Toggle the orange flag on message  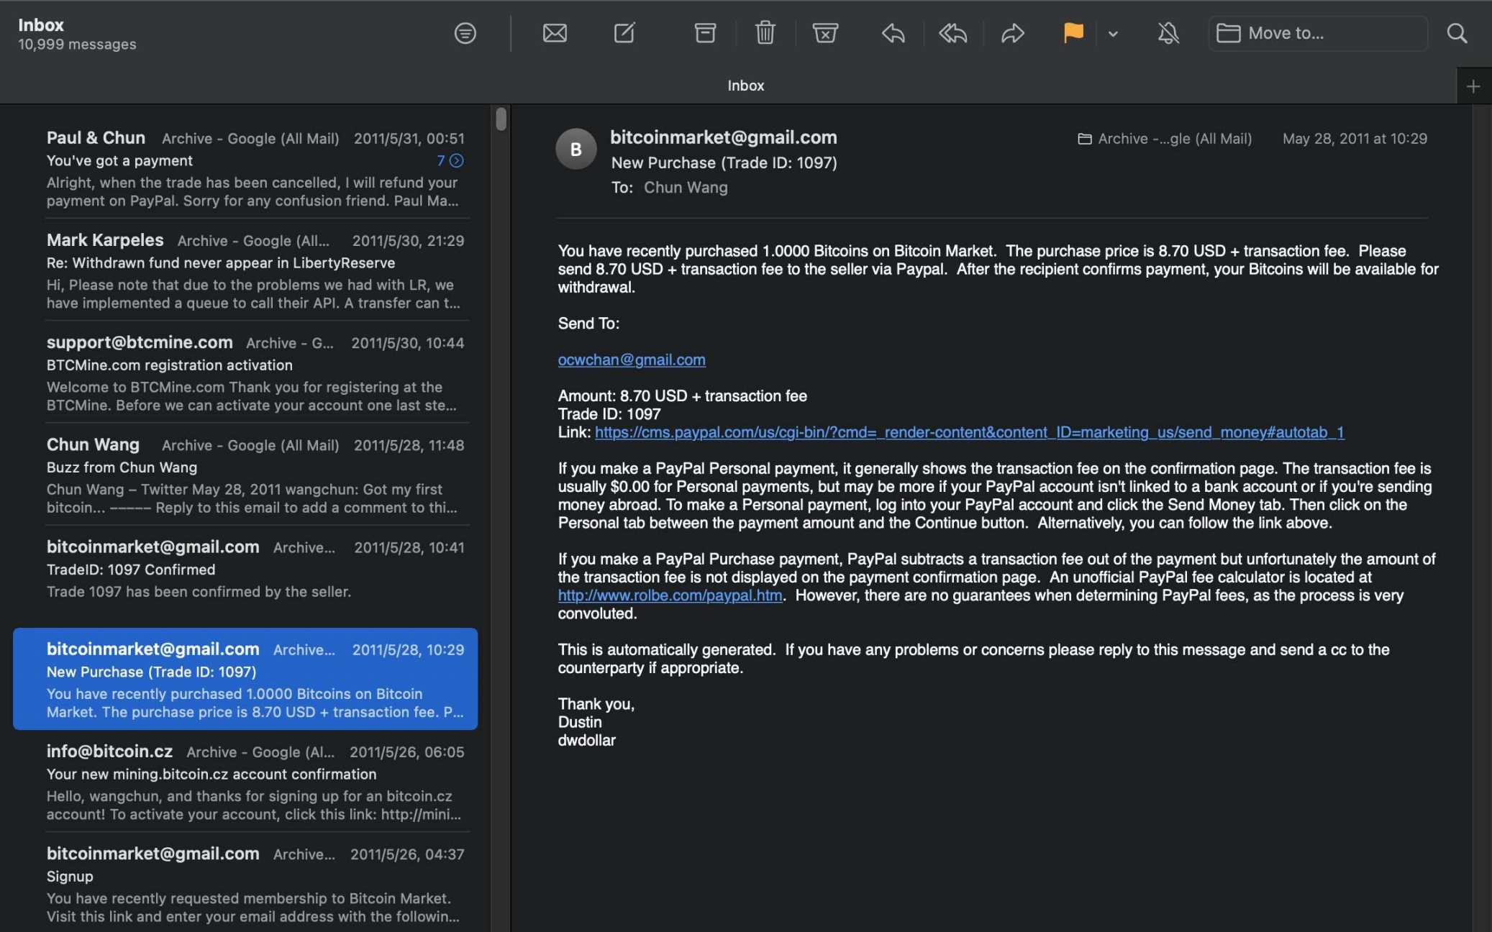pyautogui.click(x=1073, y=33)
